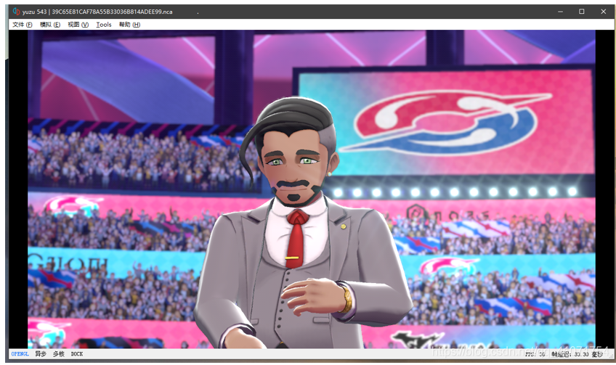
Task: Toggle the OPENGL renderer status button
Action: click(x=20, y=354)
